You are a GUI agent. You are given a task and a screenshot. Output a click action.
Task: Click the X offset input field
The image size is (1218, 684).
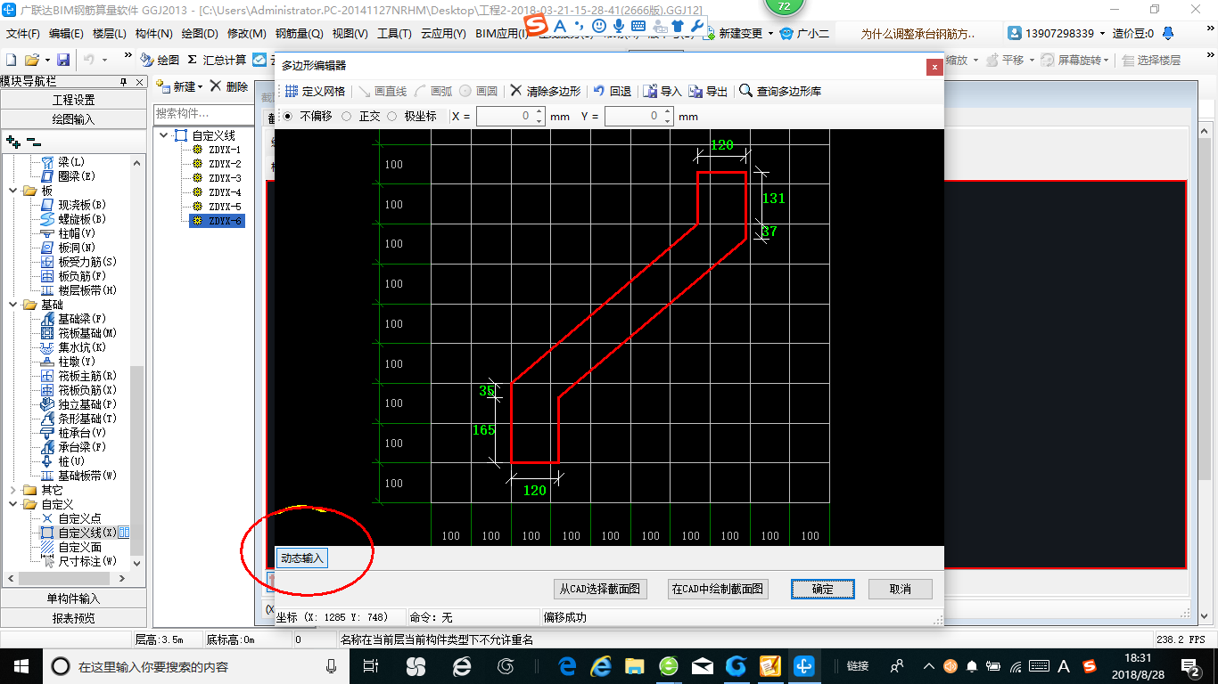tap(509, 117)
